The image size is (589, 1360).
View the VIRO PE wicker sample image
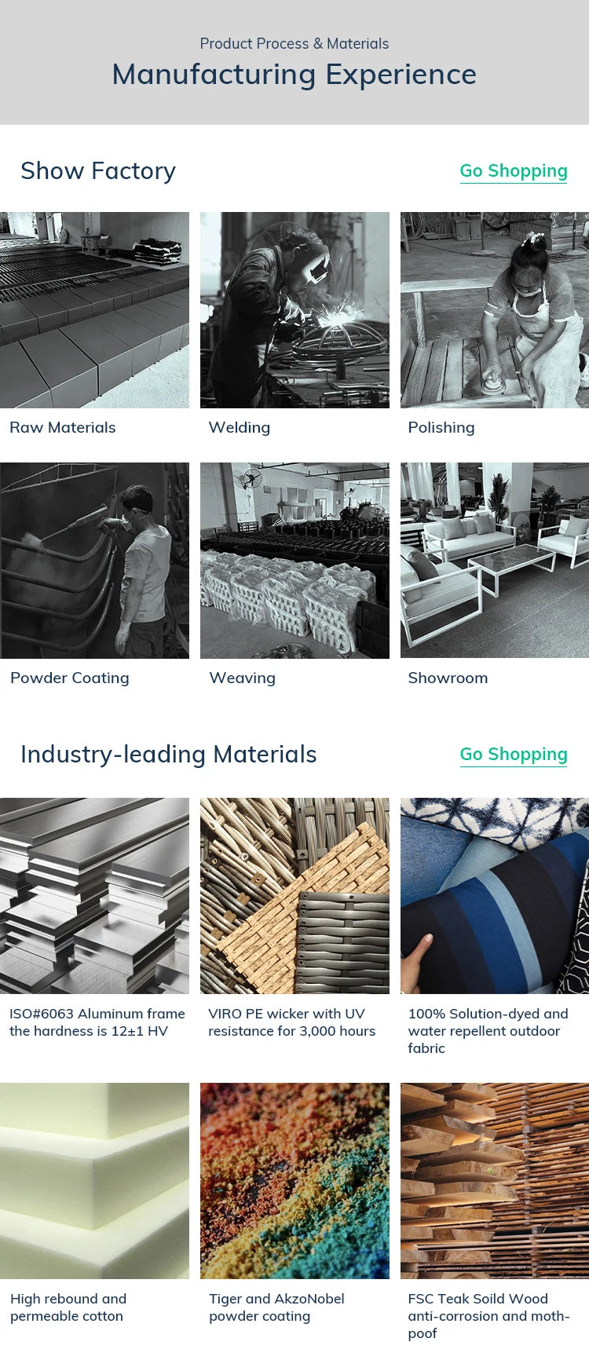pos(294,896)
